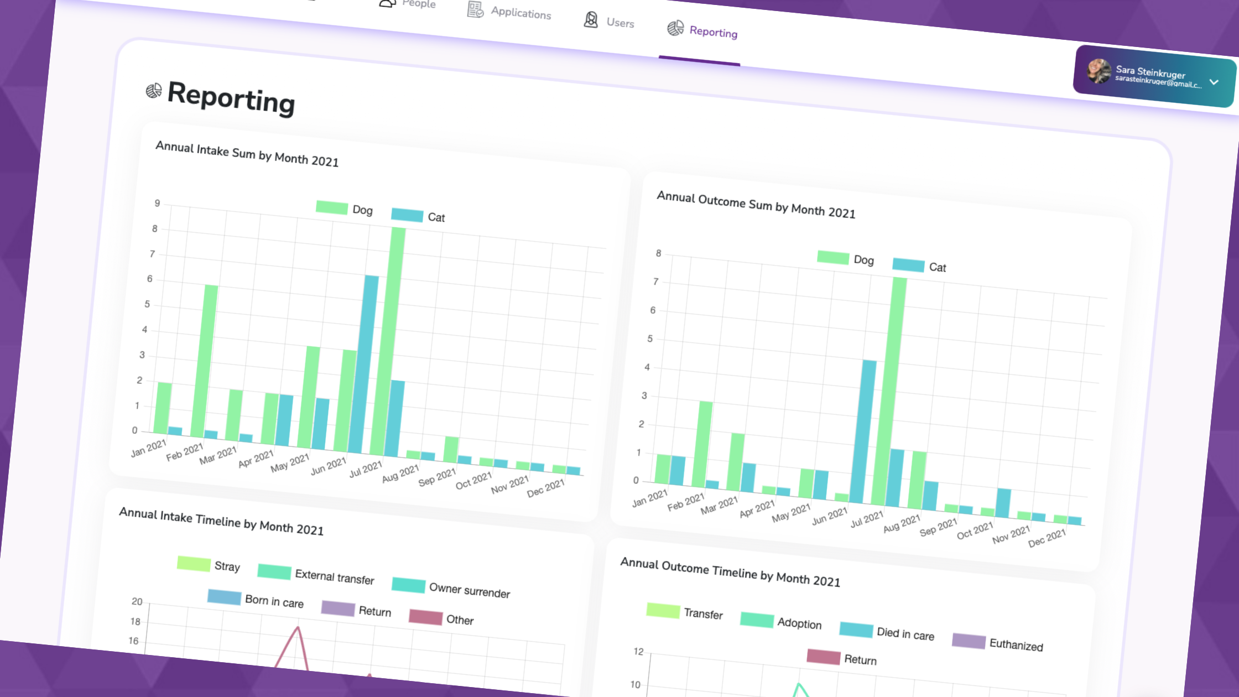Click the Feb 2021 Dog bar in Intake Sum
The height and width of the screenshot is (697, 1239).
tap(204, 361)
